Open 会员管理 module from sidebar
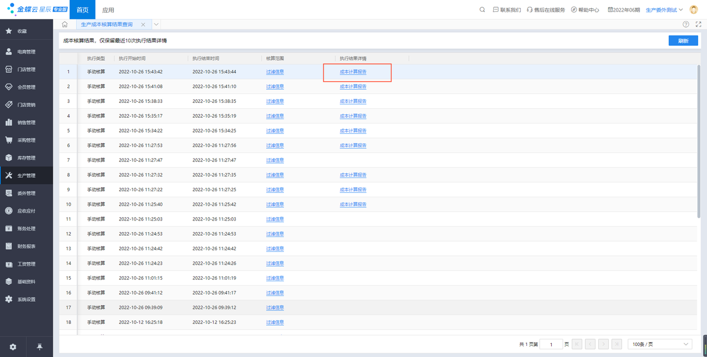The width and height of the screenshot is (707, 357). point(27,87)
